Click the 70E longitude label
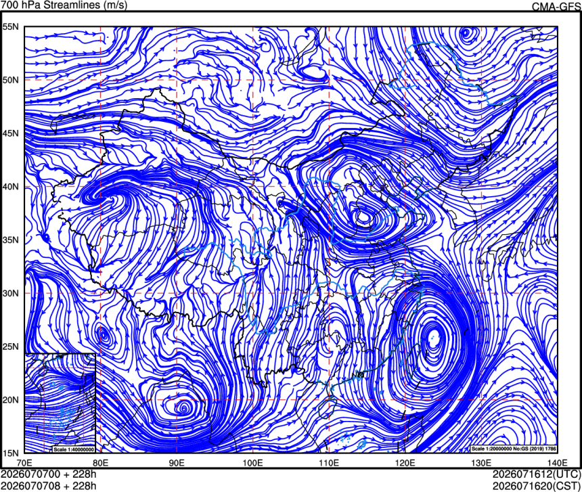This screenshot has height=492, width=582. tap(24, 463)
